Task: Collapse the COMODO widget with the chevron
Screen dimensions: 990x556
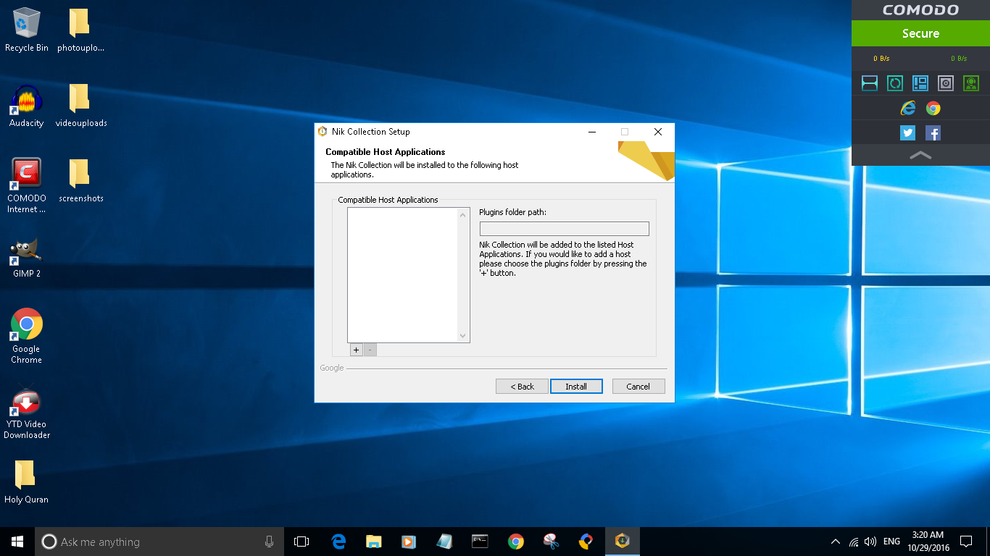Action: [x=920, y=155]
